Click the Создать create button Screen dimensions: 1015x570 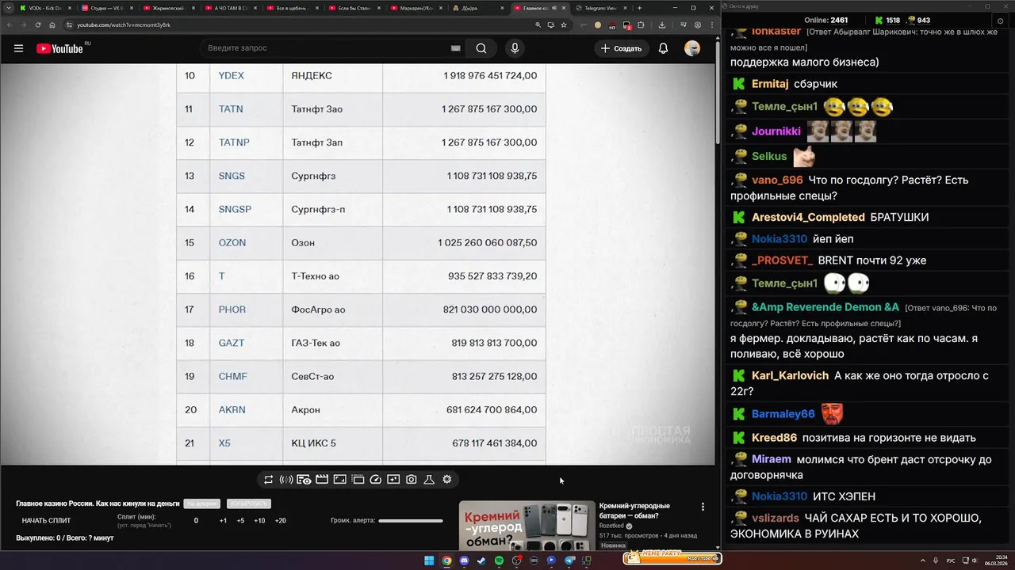pos(622,48)
